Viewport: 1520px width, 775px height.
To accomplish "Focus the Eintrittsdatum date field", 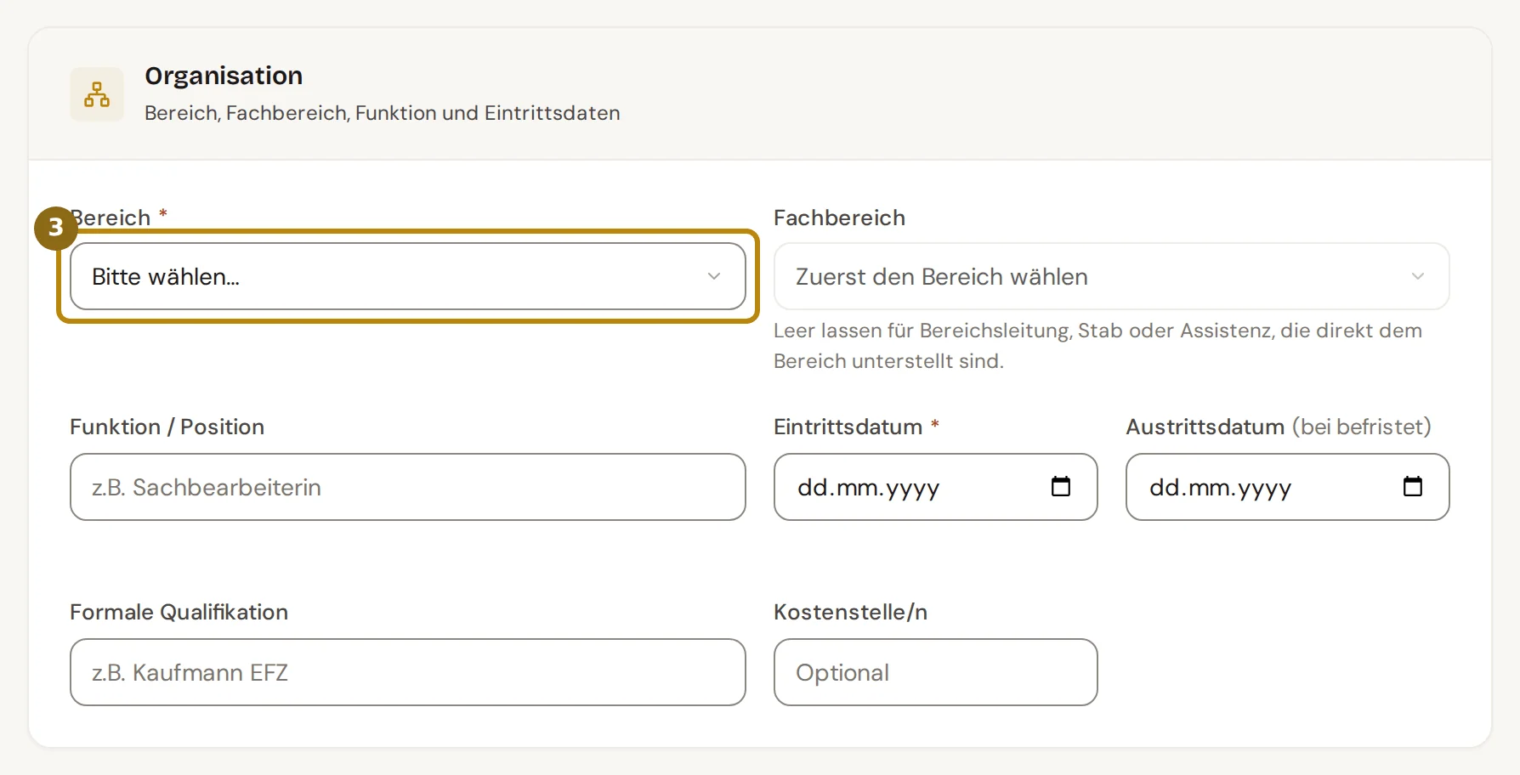I will point(935,487).
